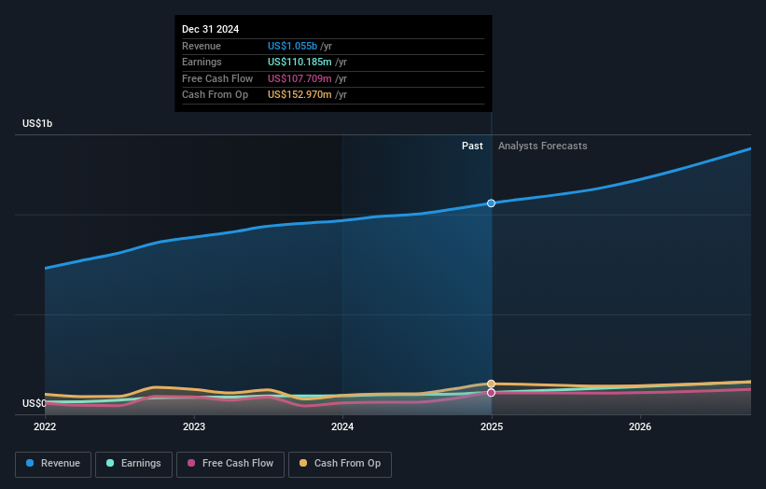Click the US$152.970m cash from op value
This screenshot has width=766, height=489.
(299, 95)
